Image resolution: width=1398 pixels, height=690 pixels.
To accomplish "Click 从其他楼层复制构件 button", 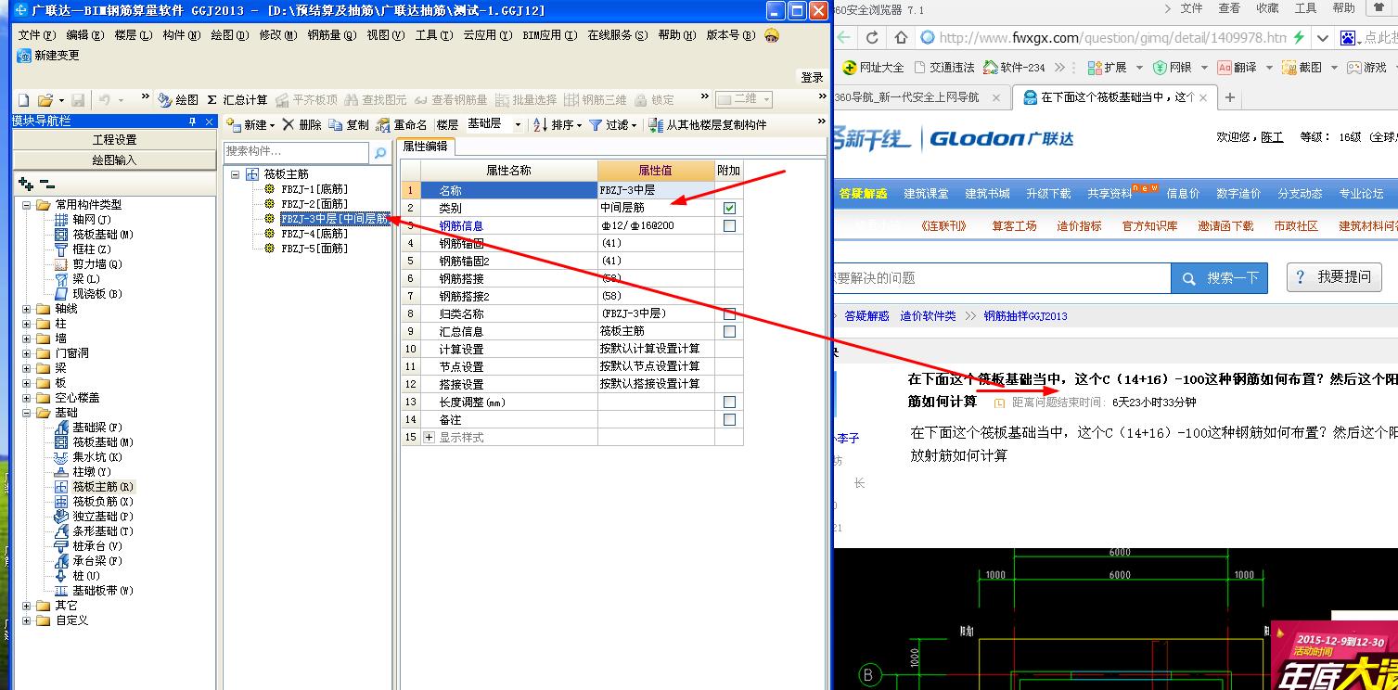I will tap(708, 124).
